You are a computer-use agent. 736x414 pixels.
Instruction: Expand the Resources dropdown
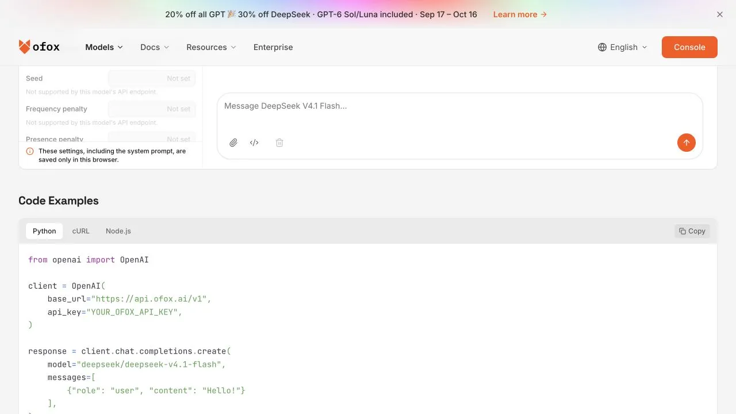[x=211, y=47]
